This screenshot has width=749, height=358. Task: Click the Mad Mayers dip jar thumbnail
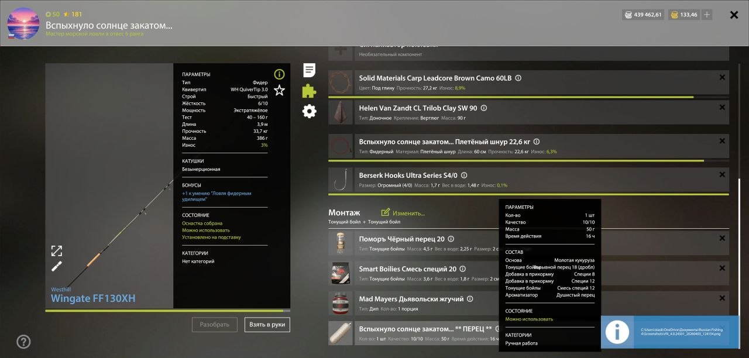point(341,303)
